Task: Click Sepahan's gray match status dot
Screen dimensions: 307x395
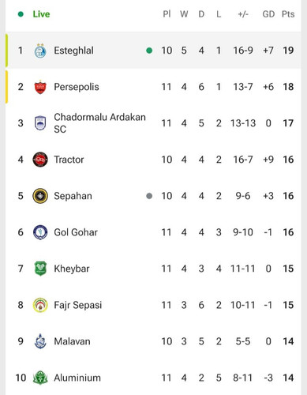Action: (x=149, y=196)
